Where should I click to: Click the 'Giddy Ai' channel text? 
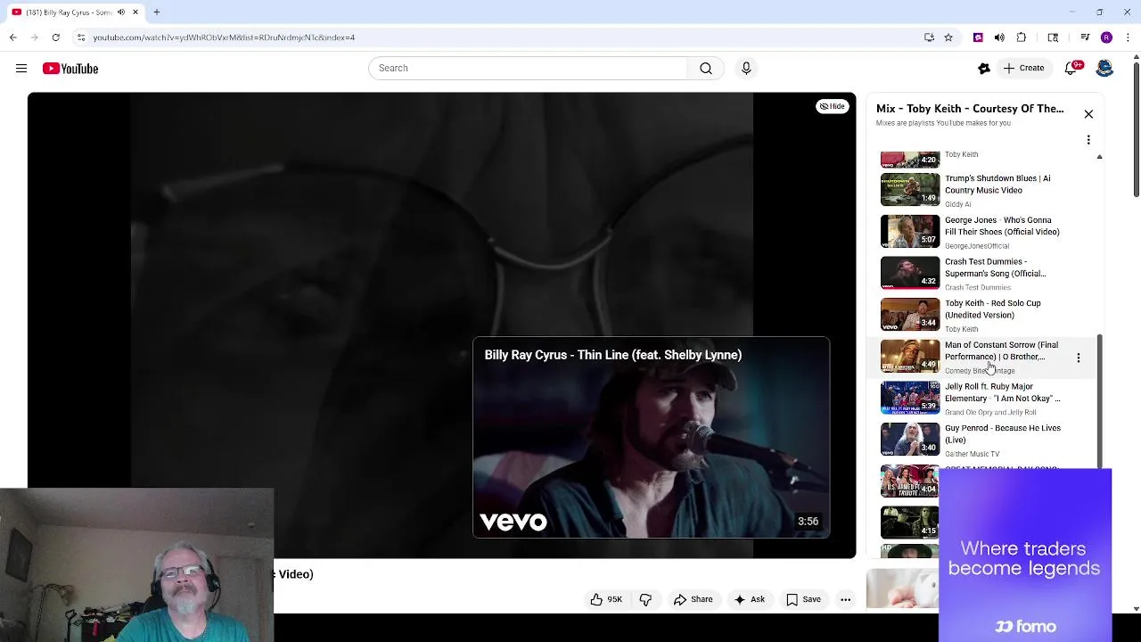[958, 205]
